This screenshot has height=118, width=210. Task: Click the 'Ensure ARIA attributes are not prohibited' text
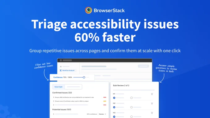74,97
